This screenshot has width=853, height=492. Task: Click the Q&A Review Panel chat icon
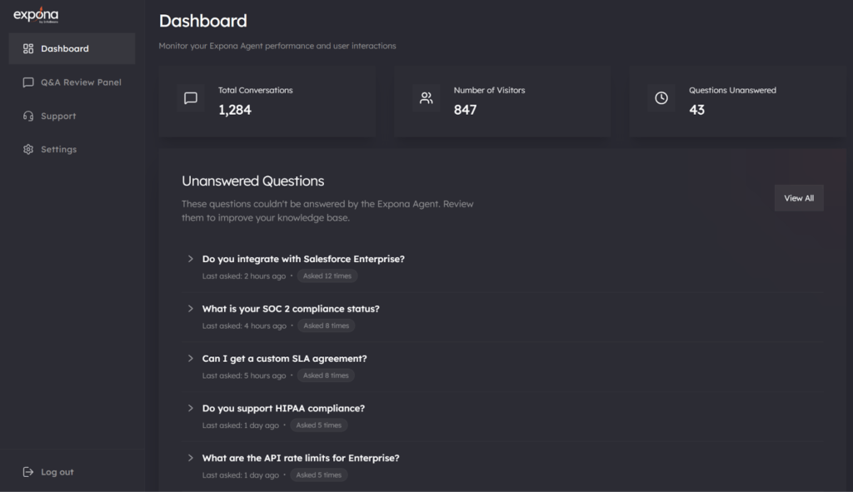28,82
